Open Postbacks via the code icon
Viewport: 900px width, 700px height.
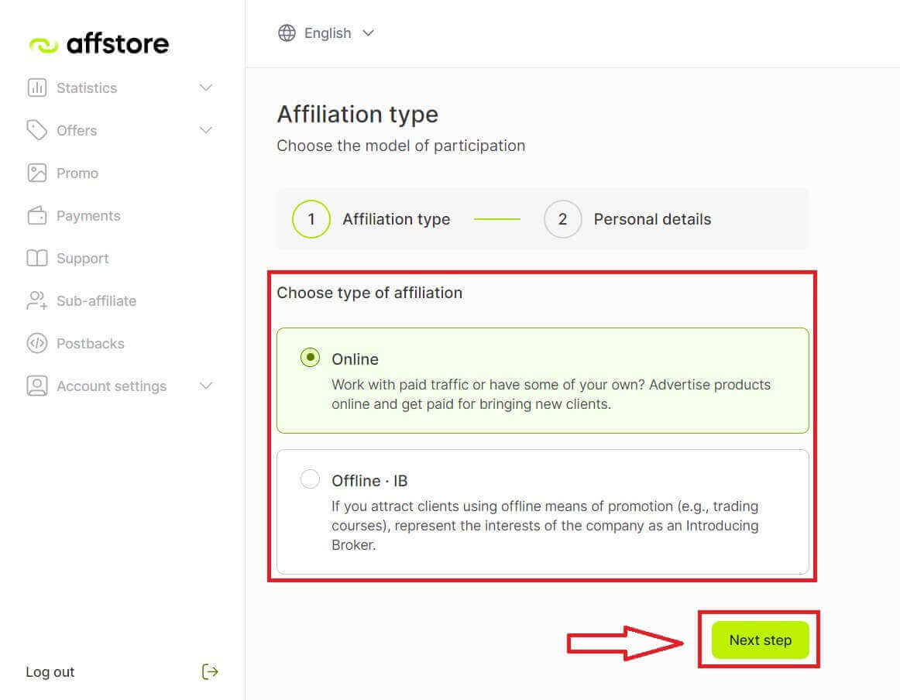pyautogui.click(x=36, y=343)
